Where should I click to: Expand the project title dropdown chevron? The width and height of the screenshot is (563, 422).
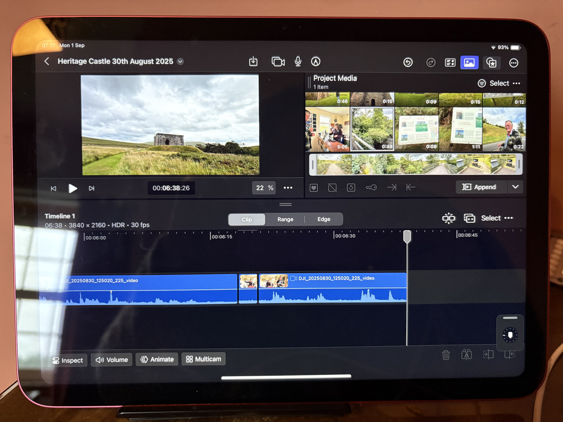point(181,62)
